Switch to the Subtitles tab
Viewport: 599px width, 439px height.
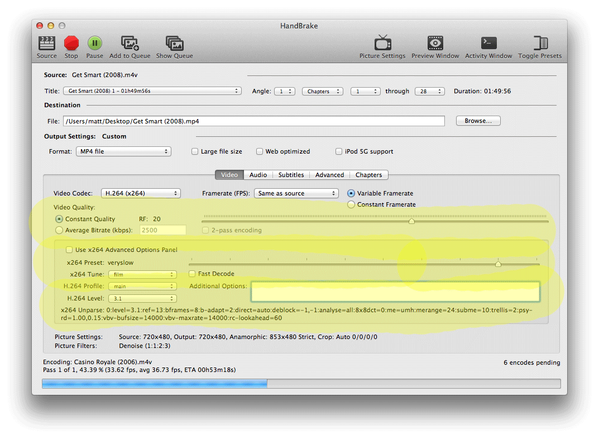pos(291,175)
